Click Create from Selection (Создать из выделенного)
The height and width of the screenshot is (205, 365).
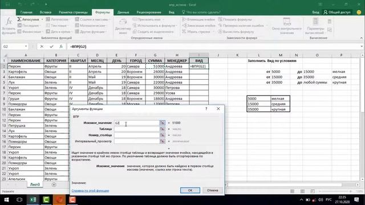(x=153, y=32)
